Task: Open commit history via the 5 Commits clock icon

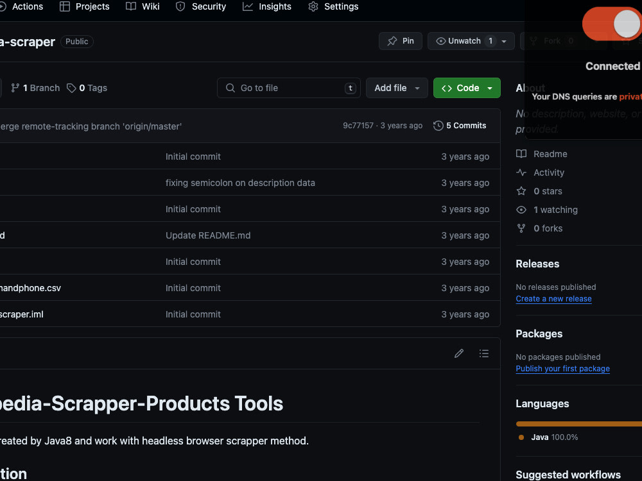Action: tap(438, 125)
